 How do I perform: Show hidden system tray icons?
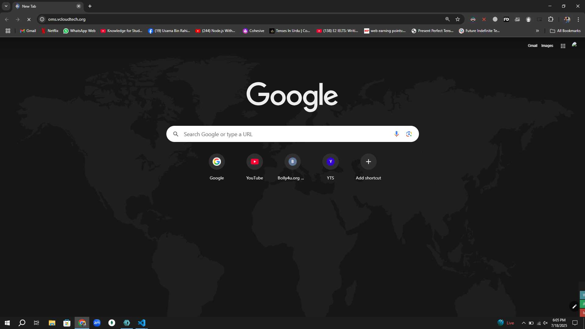(x=523, y=323)
